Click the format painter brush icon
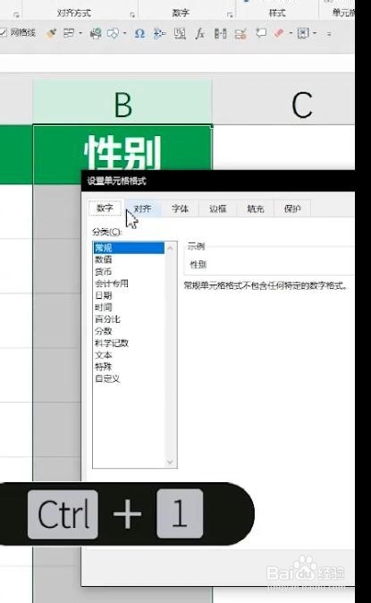The height and width of the screenshot is (603, 371). click(x=51, y=33)
